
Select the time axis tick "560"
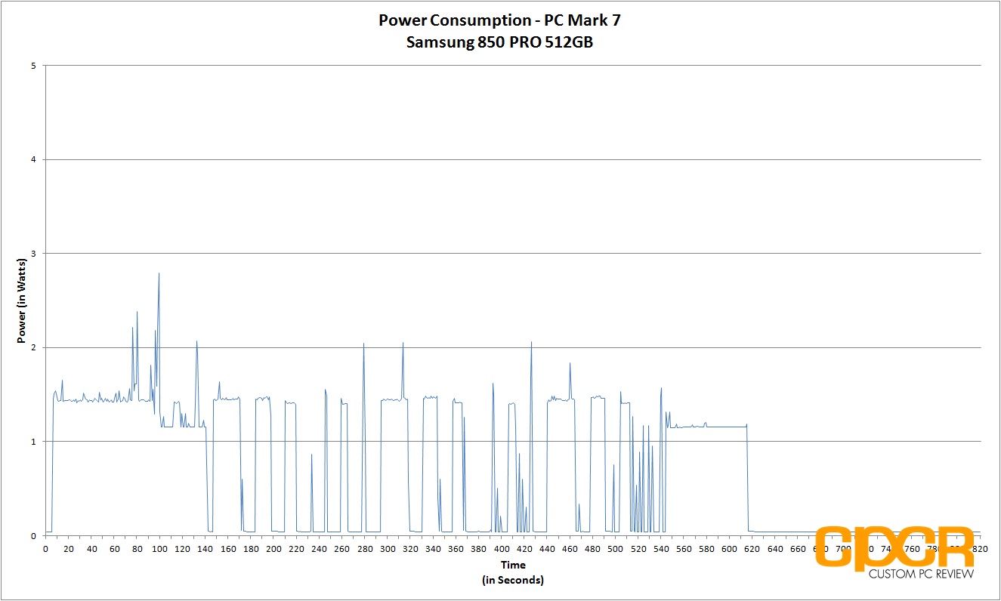pos(684,549)
